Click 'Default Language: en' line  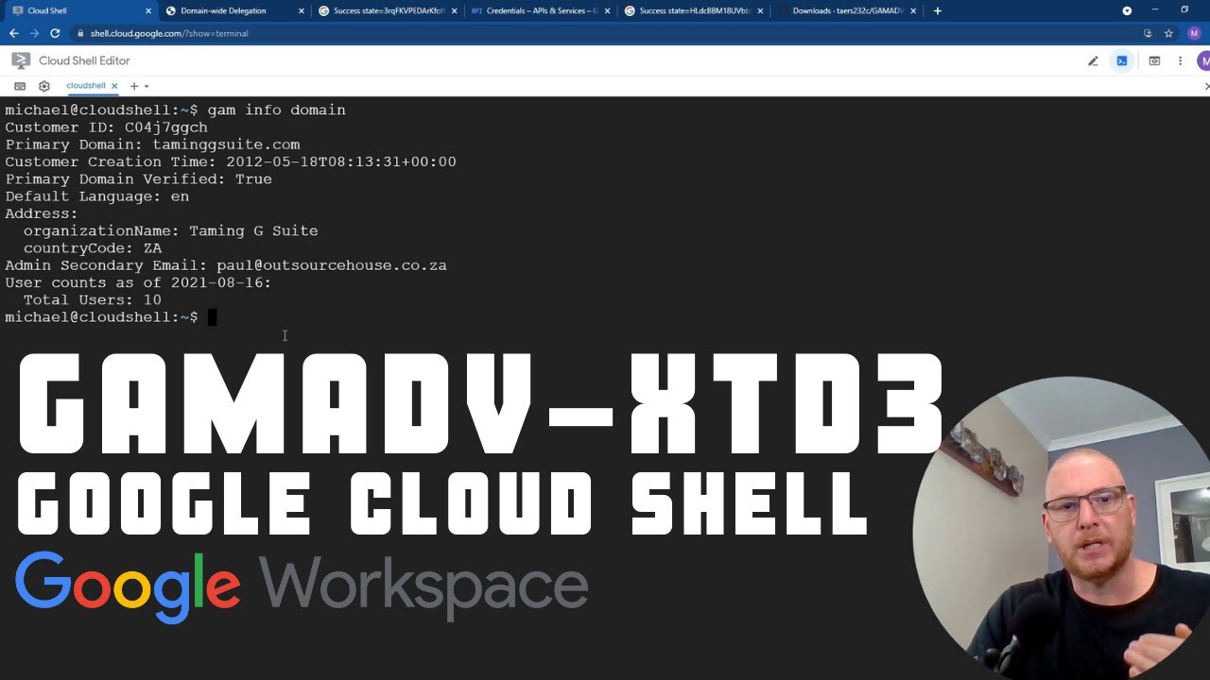coord(96,196)
